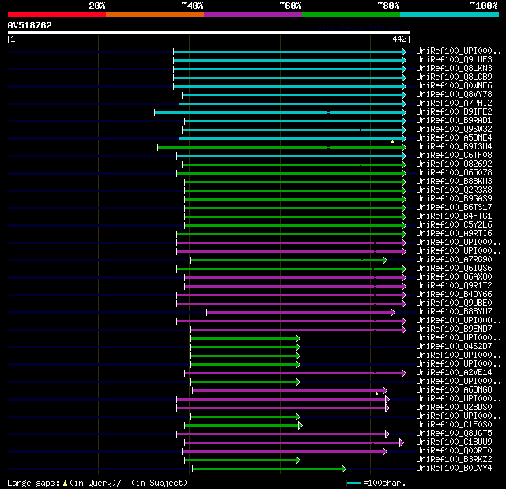Screen dimensions: 506x489
Task: Select the UniRef100_O82692 label
Action: [x=454, y=164]
